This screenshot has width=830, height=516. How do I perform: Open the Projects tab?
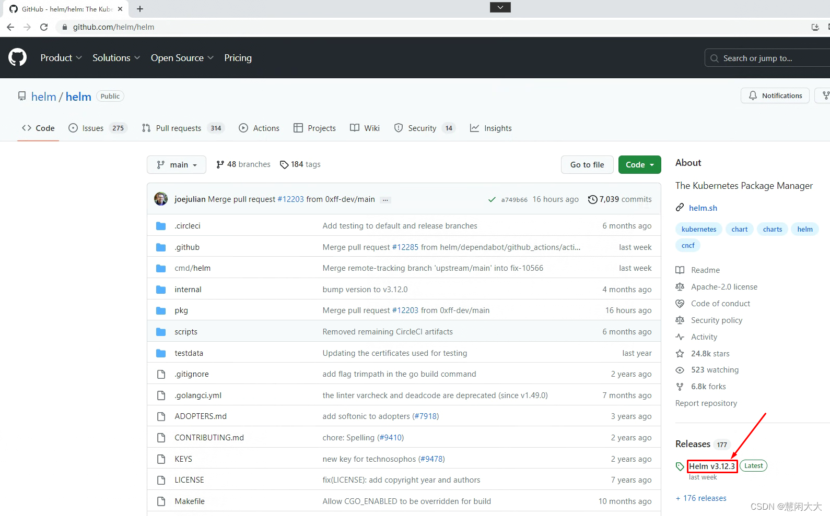[x=314, y=128]
